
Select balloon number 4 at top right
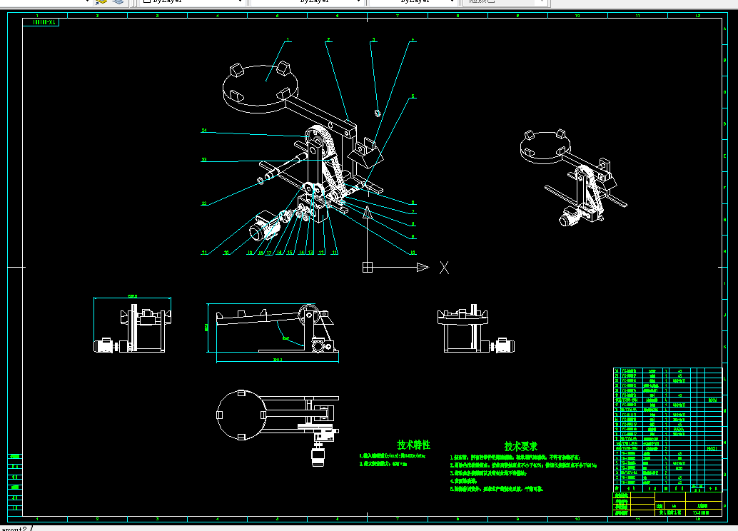pyautogui.click(x=413, y=40)
